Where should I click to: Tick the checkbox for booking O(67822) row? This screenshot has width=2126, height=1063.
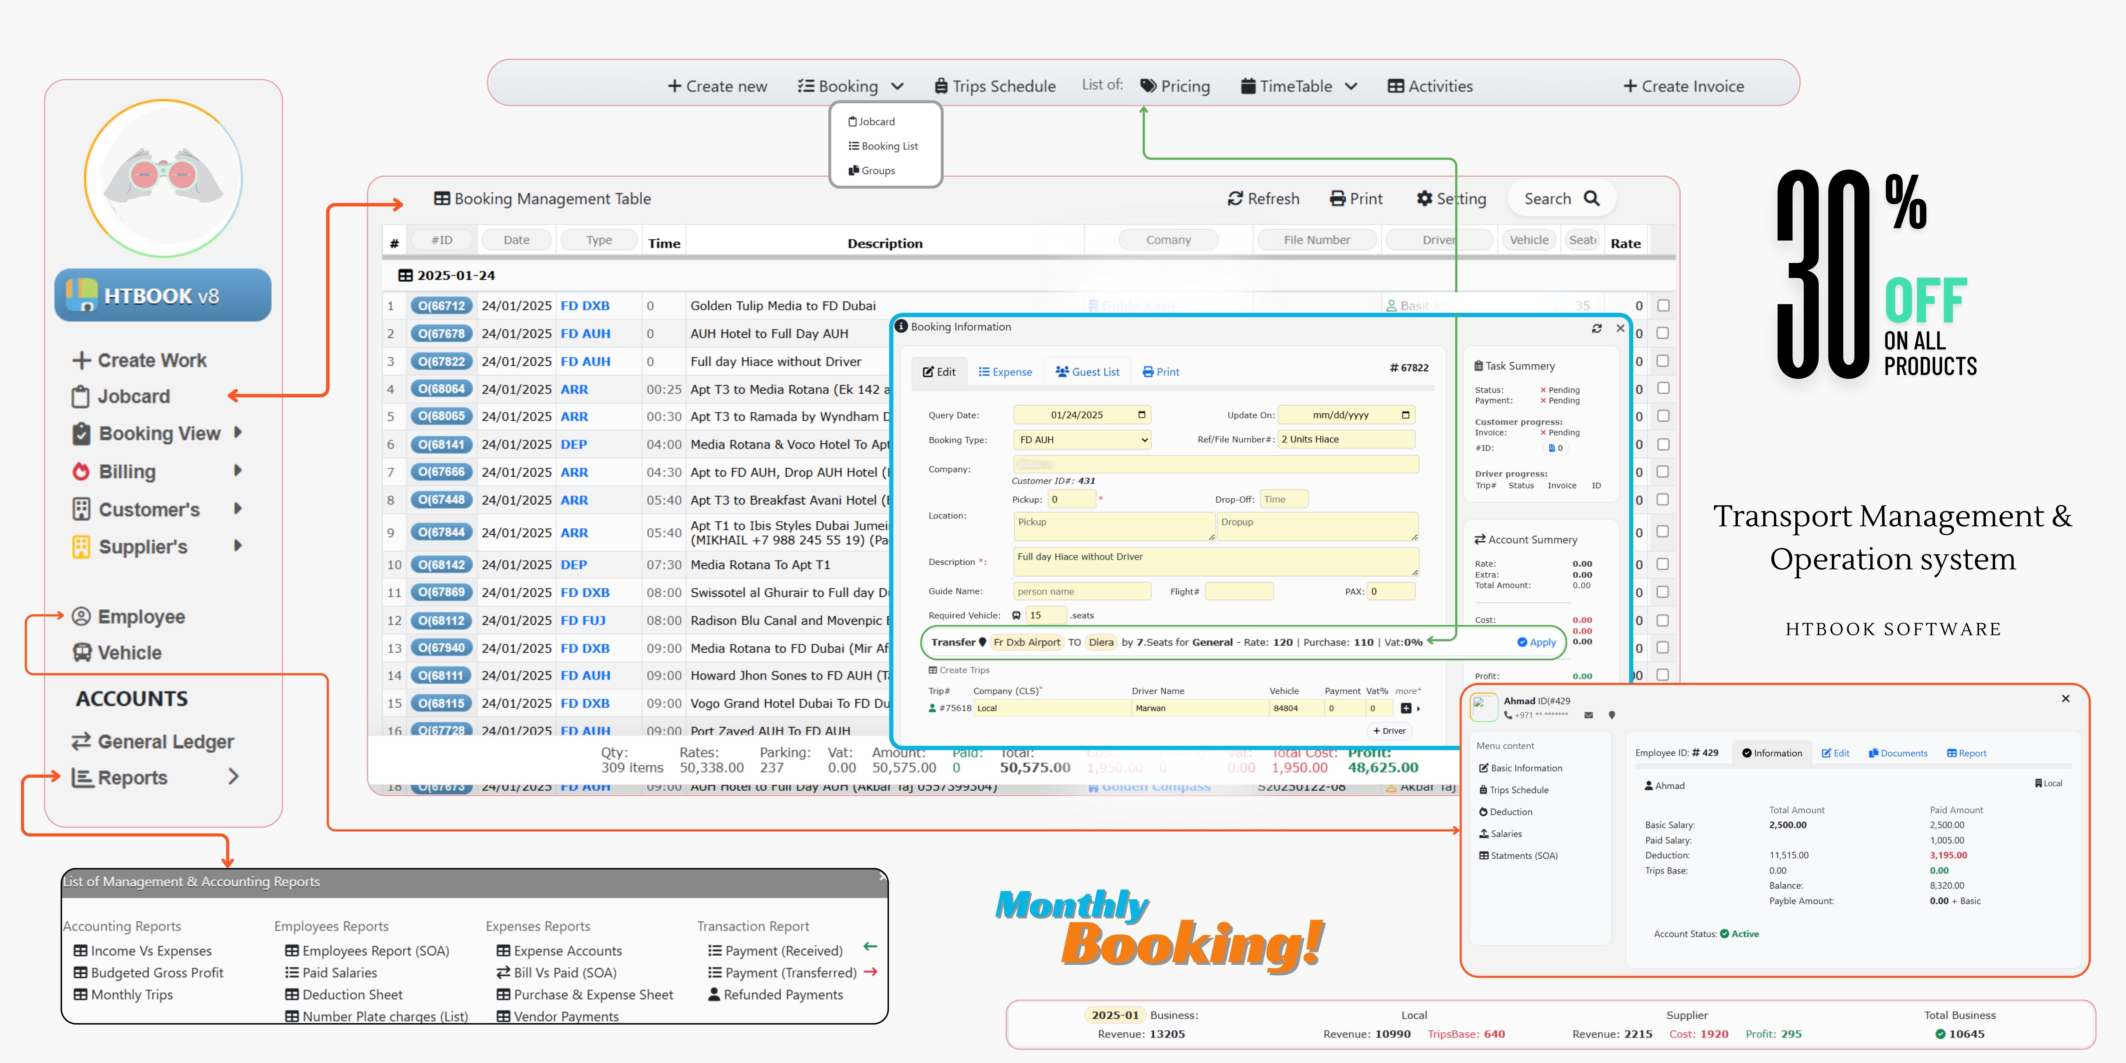point(1663,361)
